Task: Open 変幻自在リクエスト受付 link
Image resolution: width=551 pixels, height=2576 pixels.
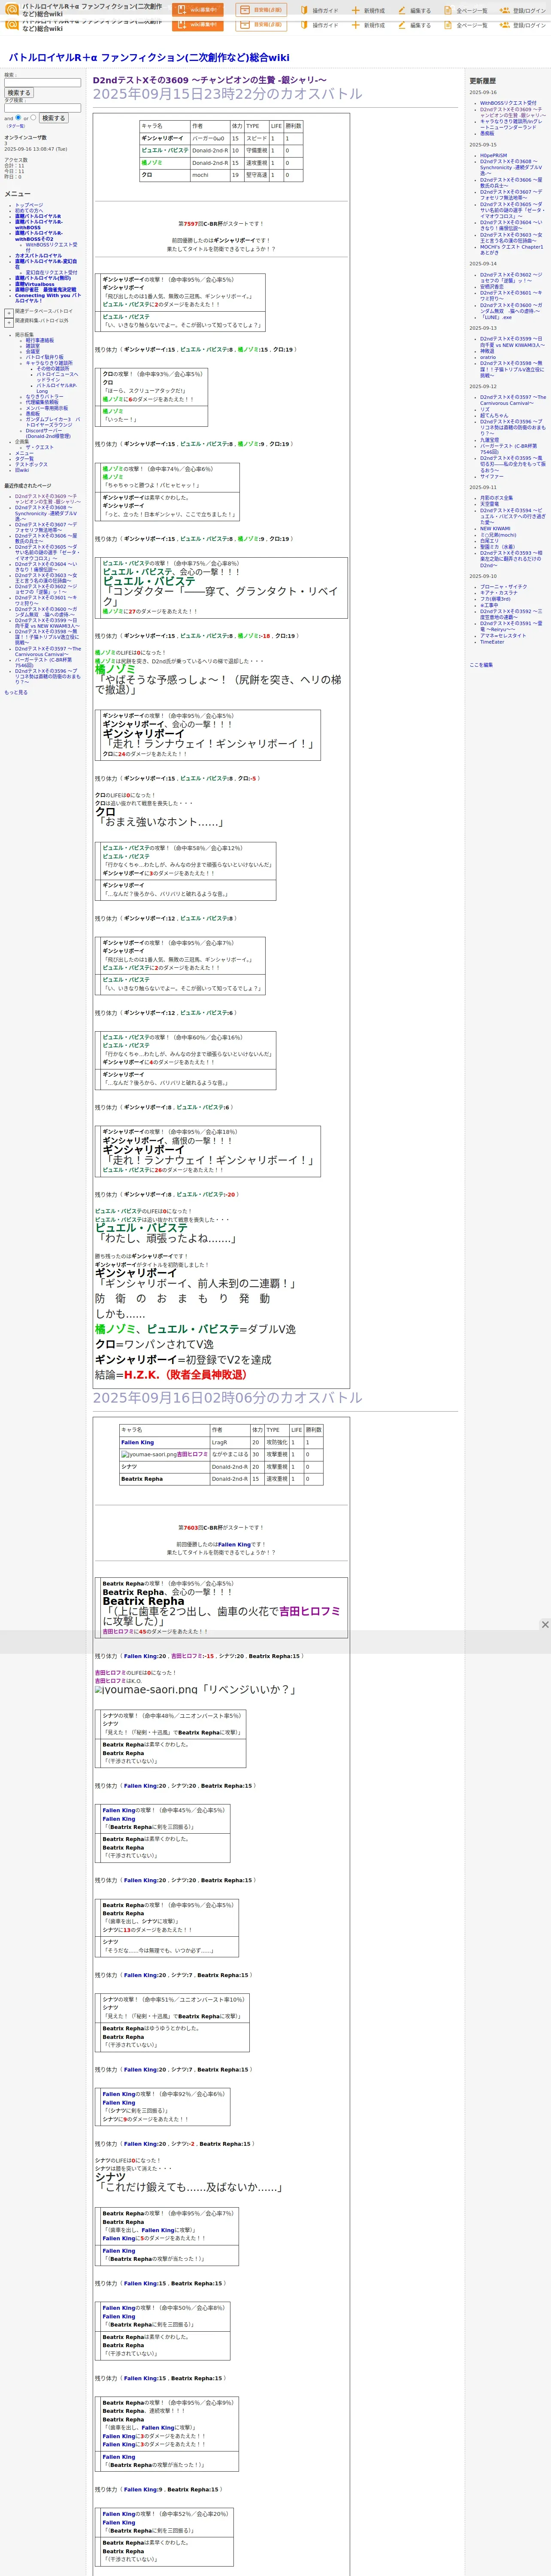Action: 51,273
